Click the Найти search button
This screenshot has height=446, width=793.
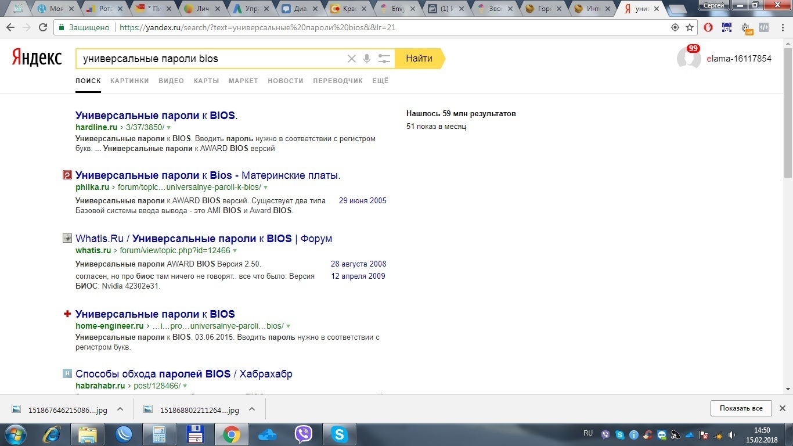tap(419, 59)
